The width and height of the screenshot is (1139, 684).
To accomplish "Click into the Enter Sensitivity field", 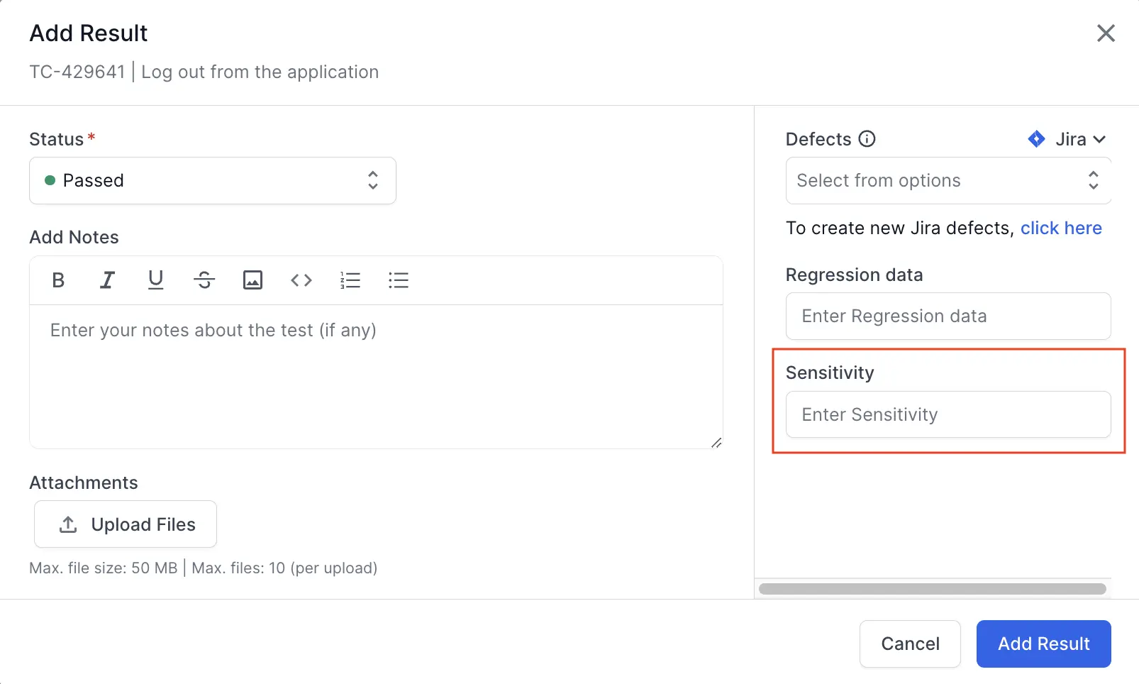I will click(948, 414).
